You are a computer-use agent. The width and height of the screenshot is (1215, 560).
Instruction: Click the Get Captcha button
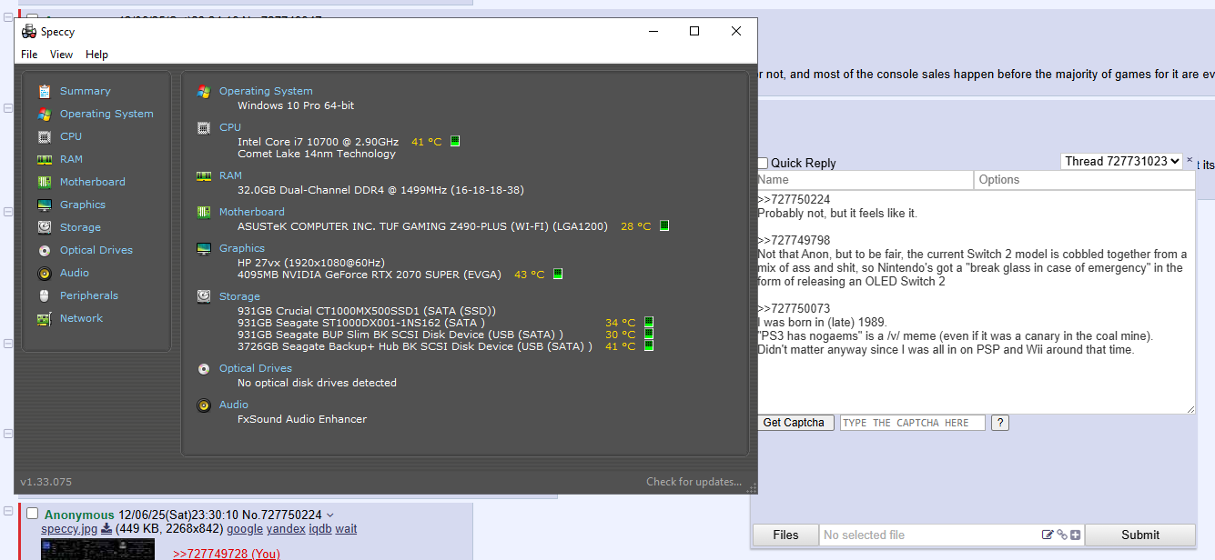794,423
